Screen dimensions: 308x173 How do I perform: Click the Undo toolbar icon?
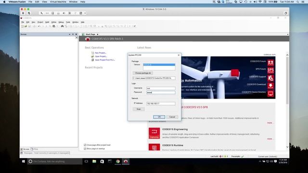[39, 26]
